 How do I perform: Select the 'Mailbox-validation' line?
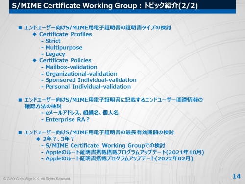[71, 67]
